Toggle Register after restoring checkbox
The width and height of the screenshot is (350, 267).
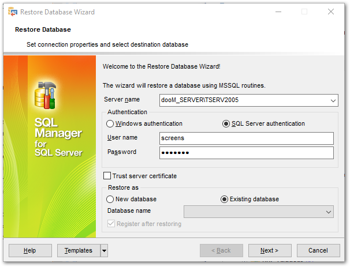(x=111, y=224)
